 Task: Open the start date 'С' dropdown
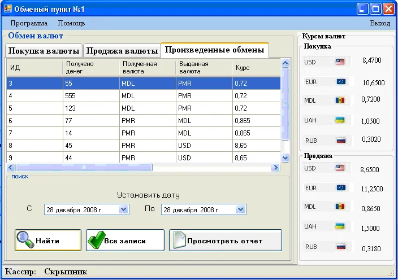(124, 209)
